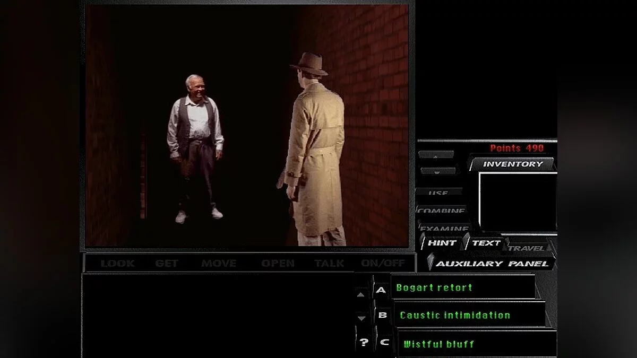Select dialogue option key A
The image size is (637, 358).
click(x=381, y=290)
